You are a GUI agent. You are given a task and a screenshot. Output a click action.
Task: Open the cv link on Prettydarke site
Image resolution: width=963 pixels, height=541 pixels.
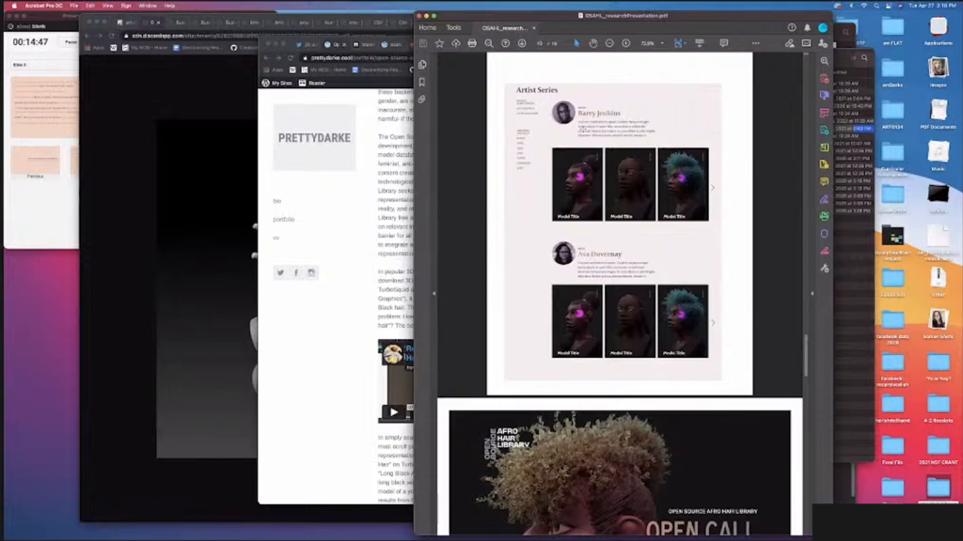[276, 238]
